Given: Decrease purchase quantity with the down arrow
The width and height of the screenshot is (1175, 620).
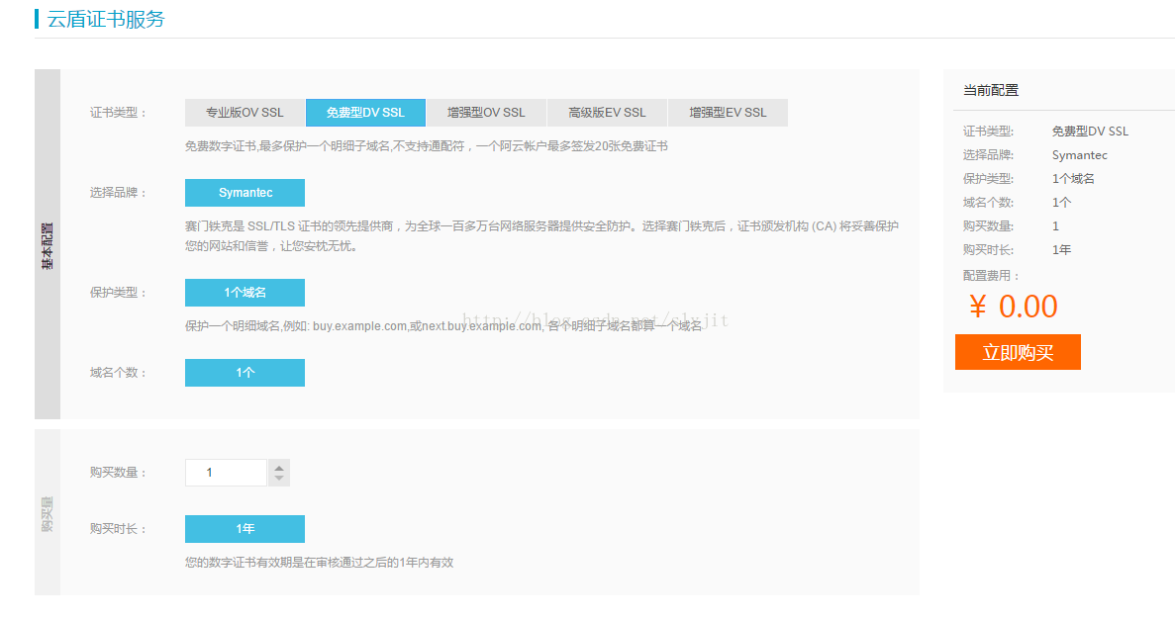Looking at the screenshot, I should click(x=279, y=480).
